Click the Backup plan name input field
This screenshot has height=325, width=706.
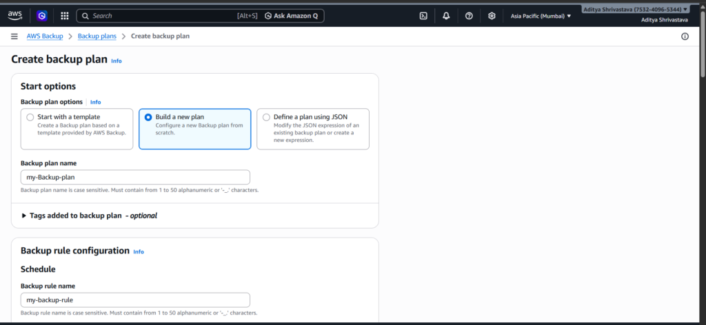click(135, 177)
